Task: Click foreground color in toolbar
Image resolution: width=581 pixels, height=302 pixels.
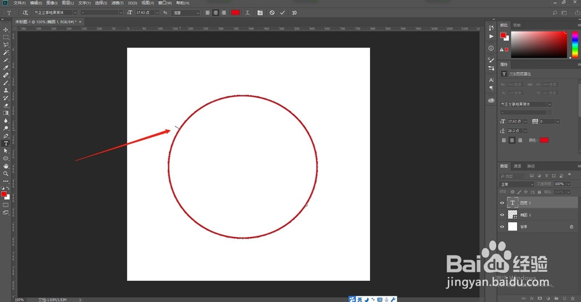Action: click(3, 194)
